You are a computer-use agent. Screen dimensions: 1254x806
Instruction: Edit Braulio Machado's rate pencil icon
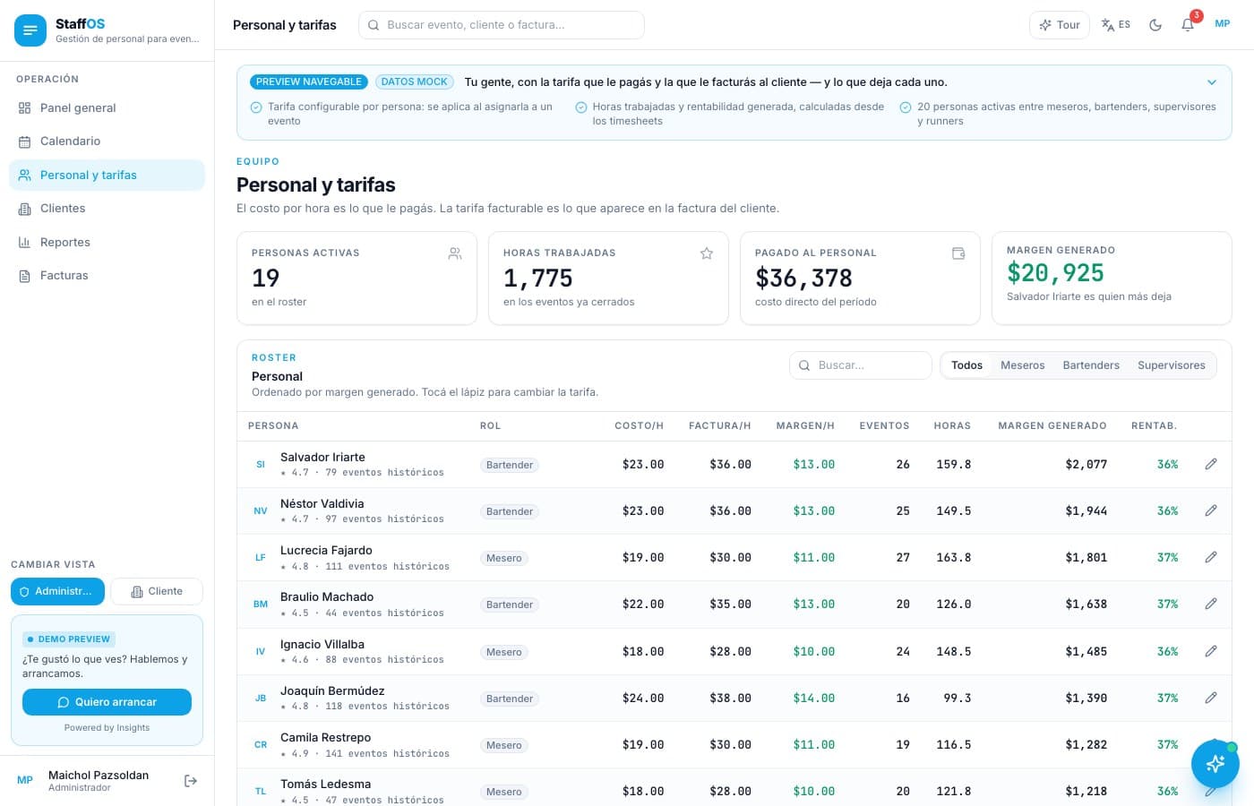tap(1211, 604)
